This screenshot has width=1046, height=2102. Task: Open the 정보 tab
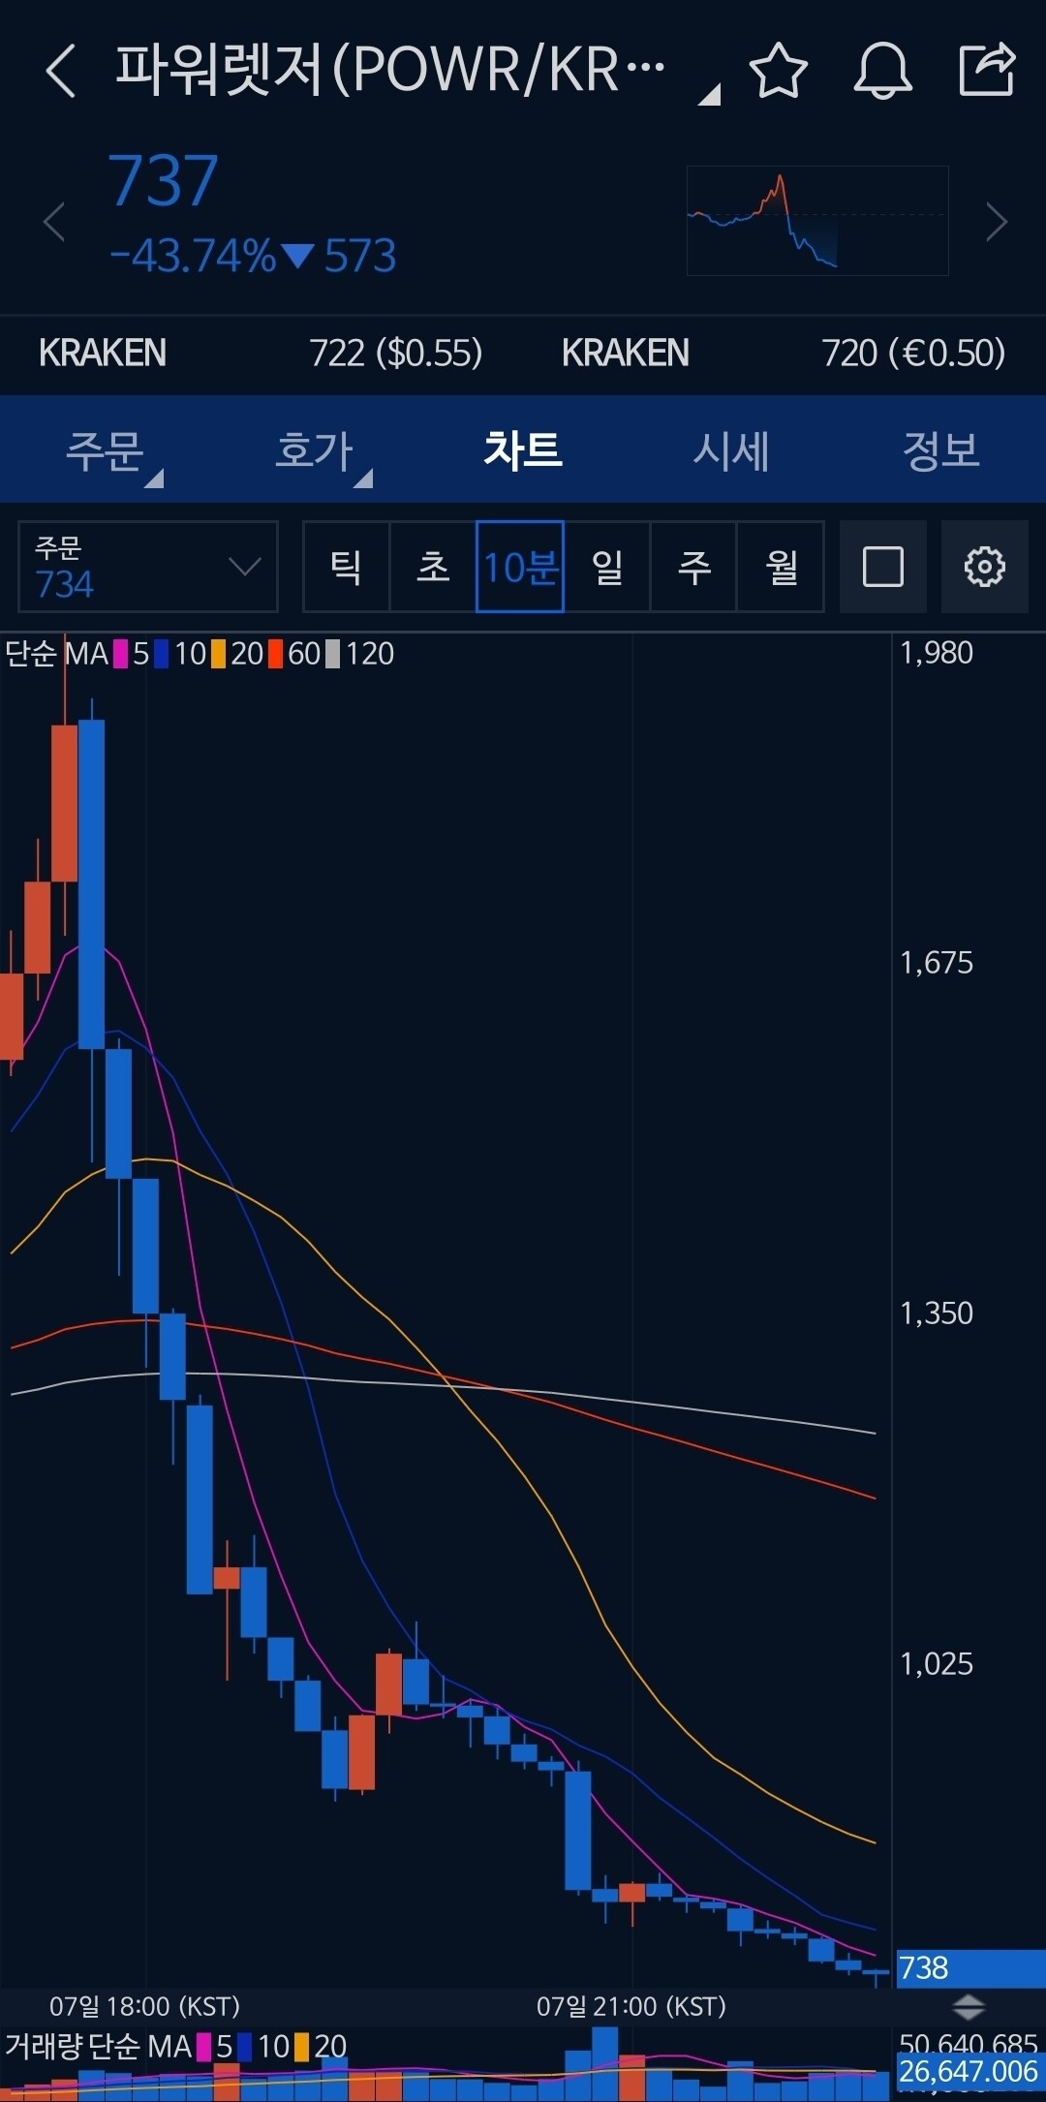coord(940,450)
